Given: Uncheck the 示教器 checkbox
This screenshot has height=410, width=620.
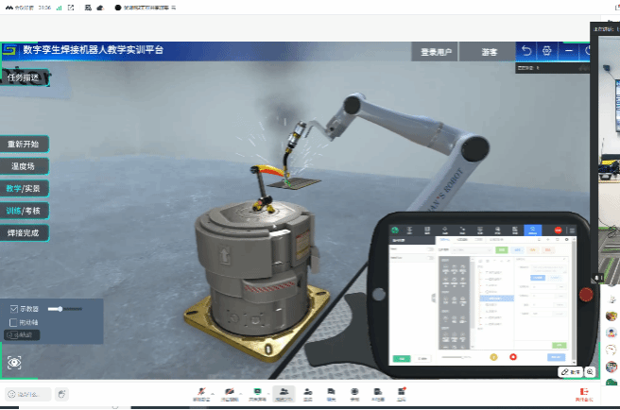Looking at the screenshot, I should (13, 309).
